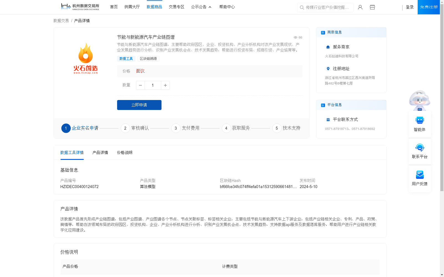Select step 4 获取服务
Image resolution: width=444 pixels, height=277 pixels.
click(x=236, y=128)
